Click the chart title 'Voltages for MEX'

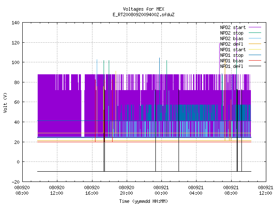pyautogui.click(x=143, y=9)
